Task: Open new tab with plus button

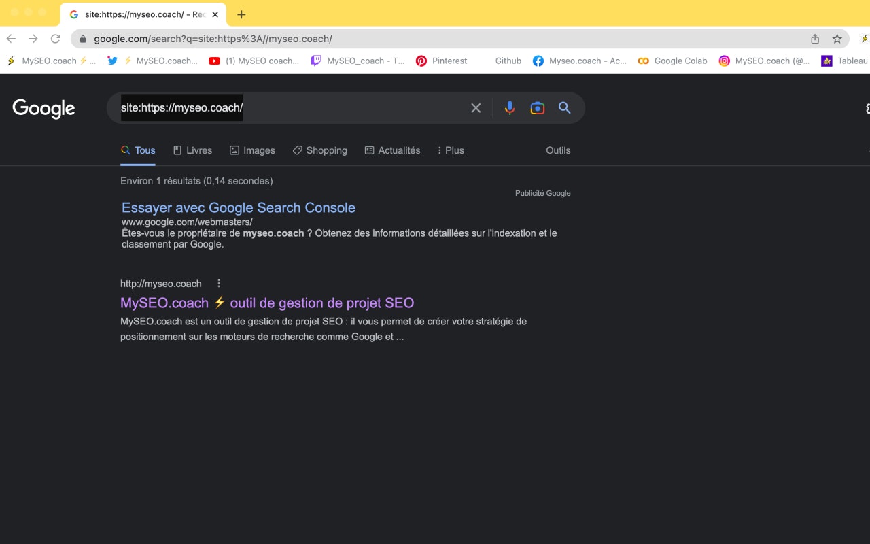Action: coord(241,14)
